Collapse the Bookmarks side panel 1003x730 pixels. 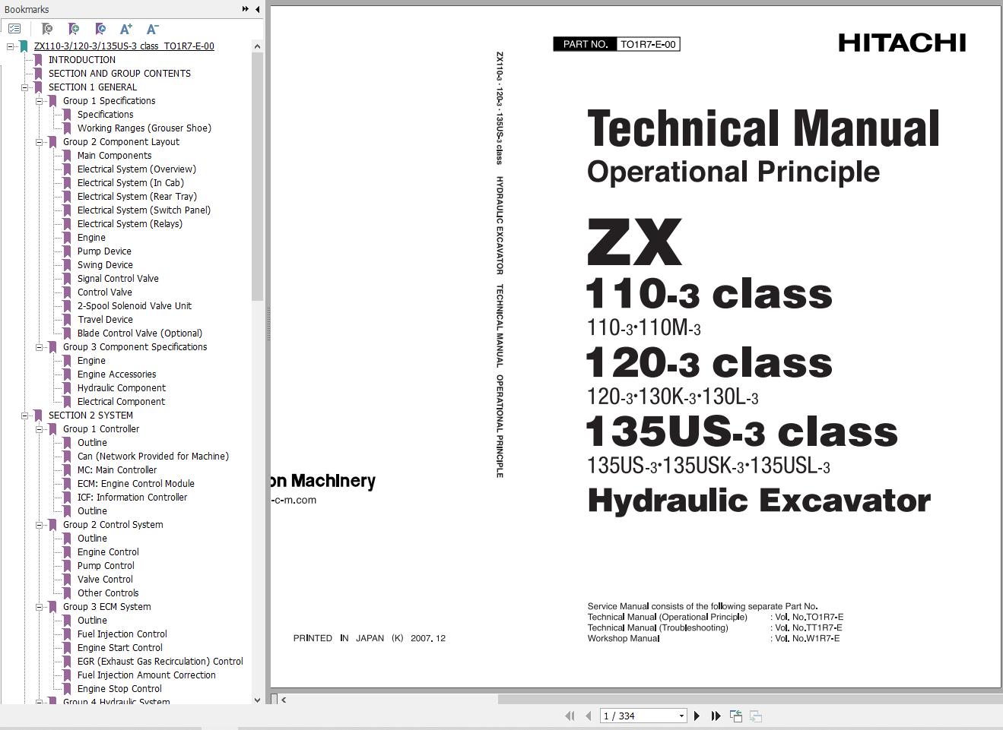(257, 9)
